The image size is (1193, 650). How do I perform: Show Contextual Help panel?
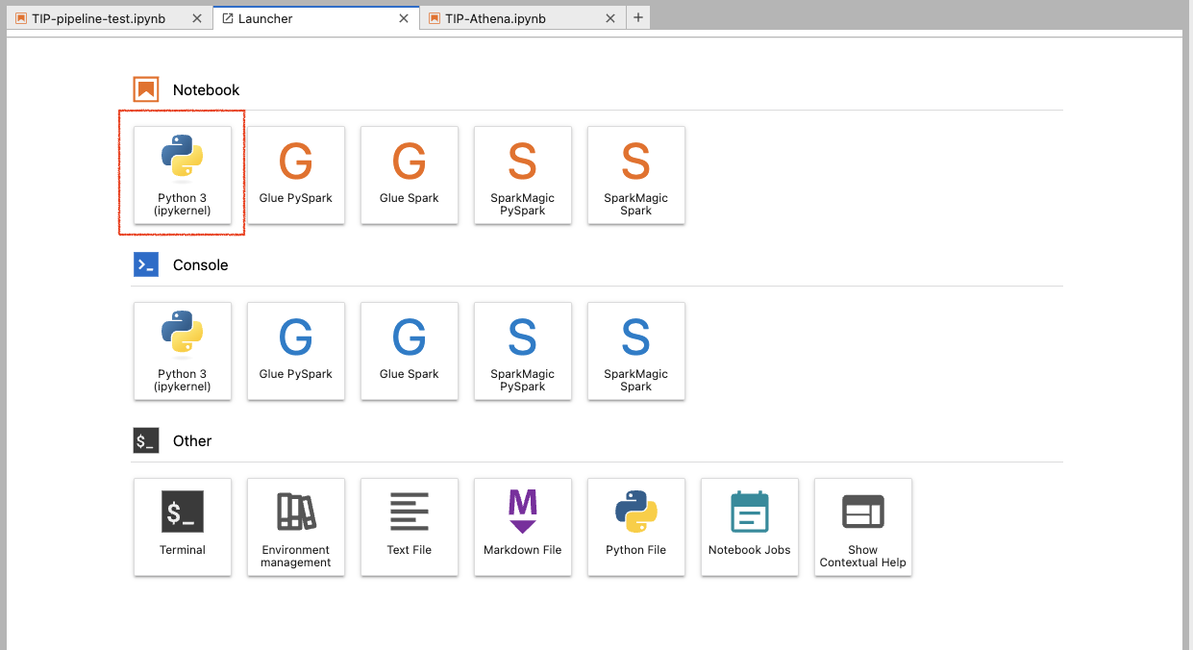[863, 527]
